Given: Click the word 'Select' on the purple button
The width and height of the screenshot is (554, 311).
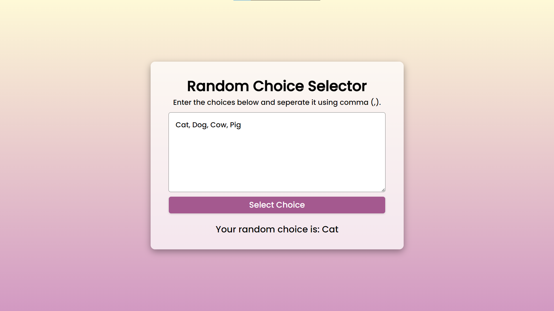Looking at the screenshot, I should [x=262, y=205].
